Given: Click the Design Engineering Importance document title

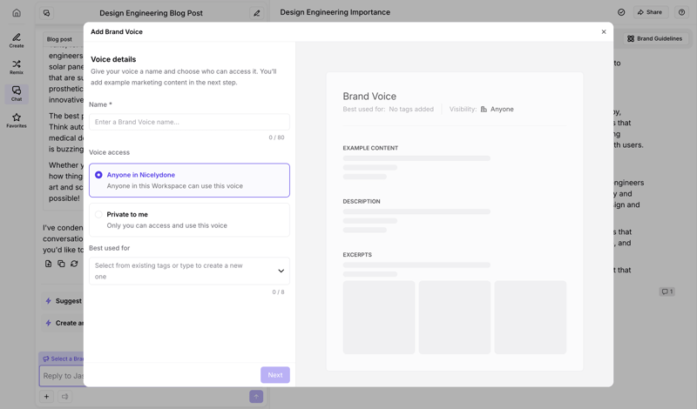Looking at the screenshot, I should click(x=335, y=12).
